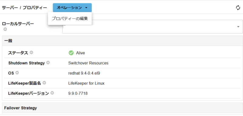Click the info icon beside ステータス
The width and height of the screenshot is (243, 116).
pyautogui.click(x=32, y=52)
